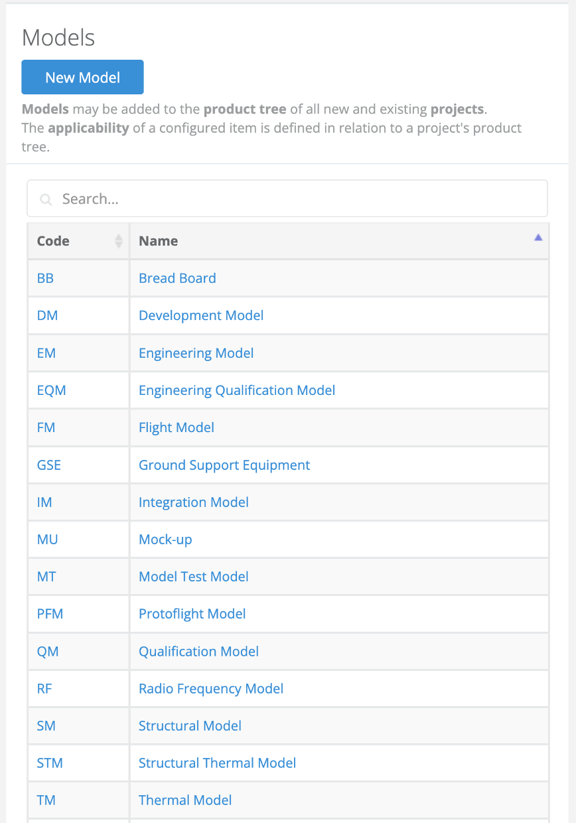Viewport: 576px width, 823px height.
Task: Open Engineering Qualification Model
Action: point(236,390)
